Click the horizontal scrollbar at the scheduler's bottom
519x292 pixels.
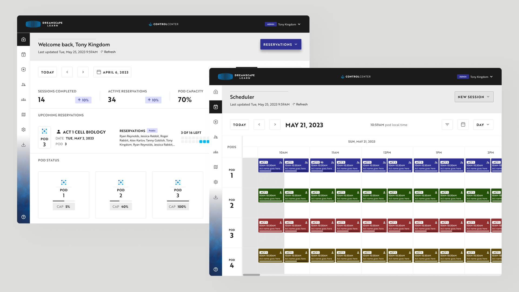(251, 275)
